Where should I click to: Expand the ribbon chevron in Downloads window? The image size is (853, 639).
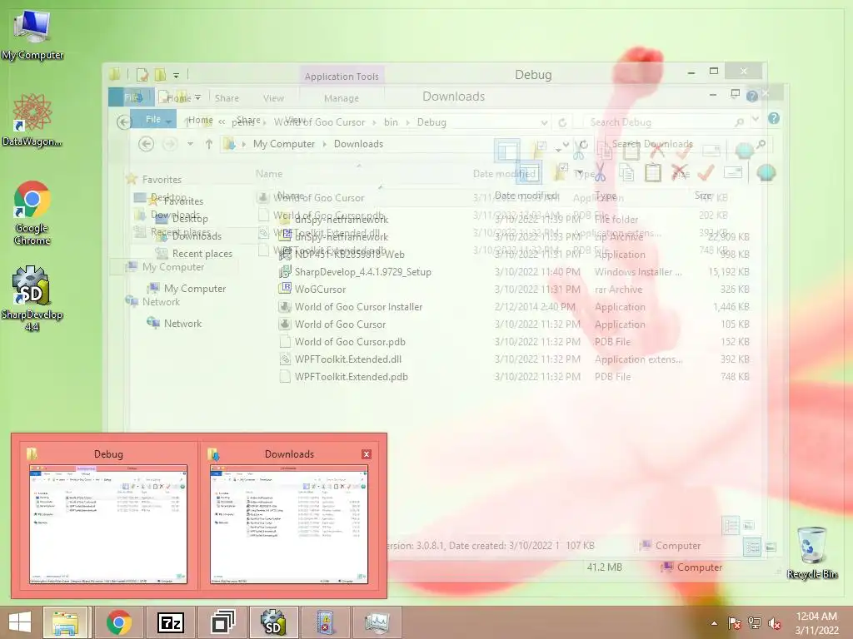click(756, 118)
